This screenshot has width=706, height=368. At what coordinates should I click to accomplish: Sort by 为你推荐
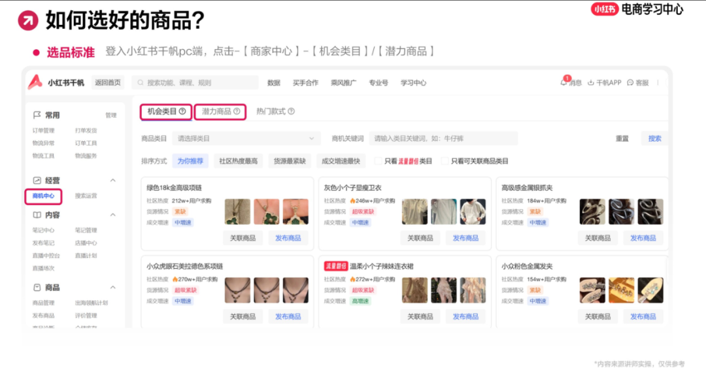(190, 161)
